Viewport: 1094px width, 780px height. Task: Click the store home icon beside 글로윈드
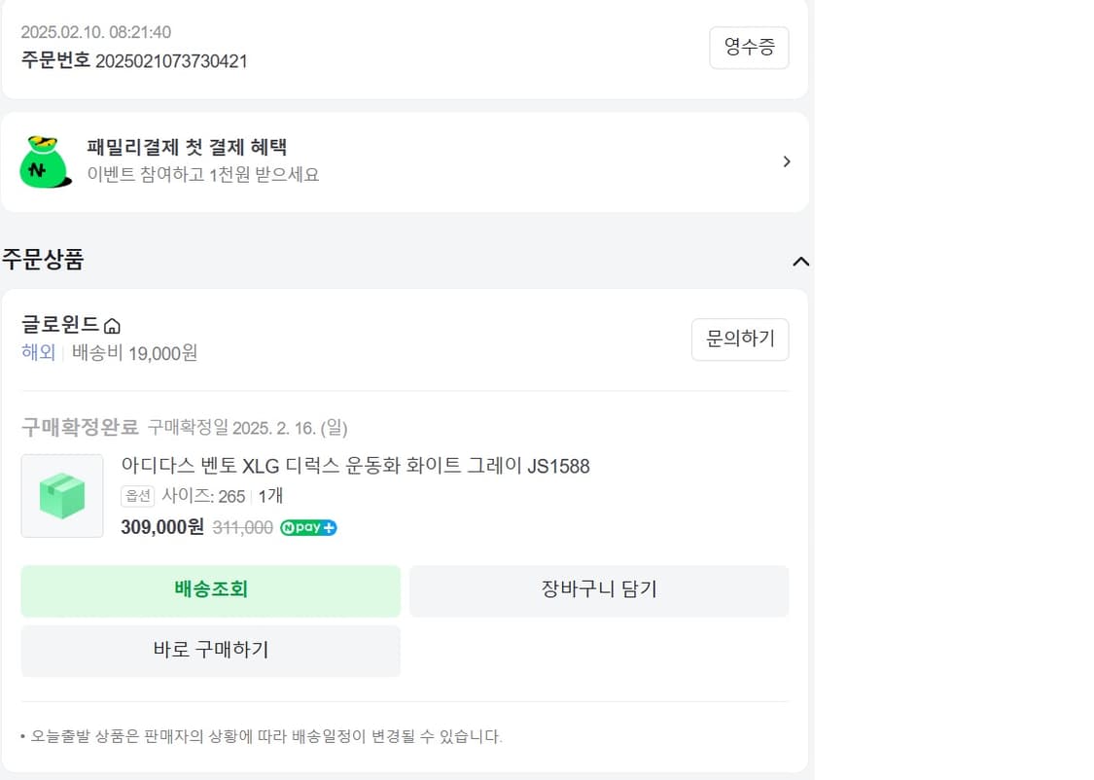(112, 326)
